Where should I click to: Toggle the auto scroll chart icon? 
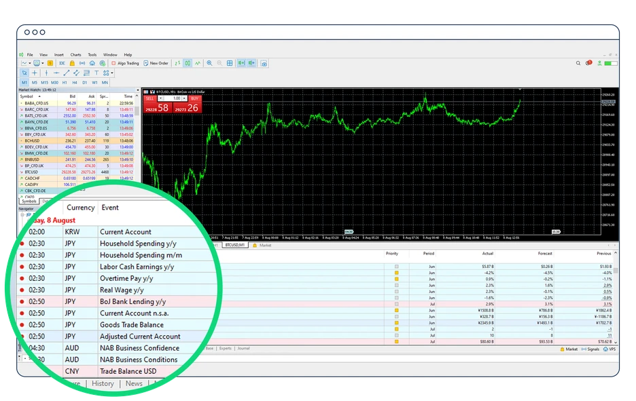coord(241,63)
